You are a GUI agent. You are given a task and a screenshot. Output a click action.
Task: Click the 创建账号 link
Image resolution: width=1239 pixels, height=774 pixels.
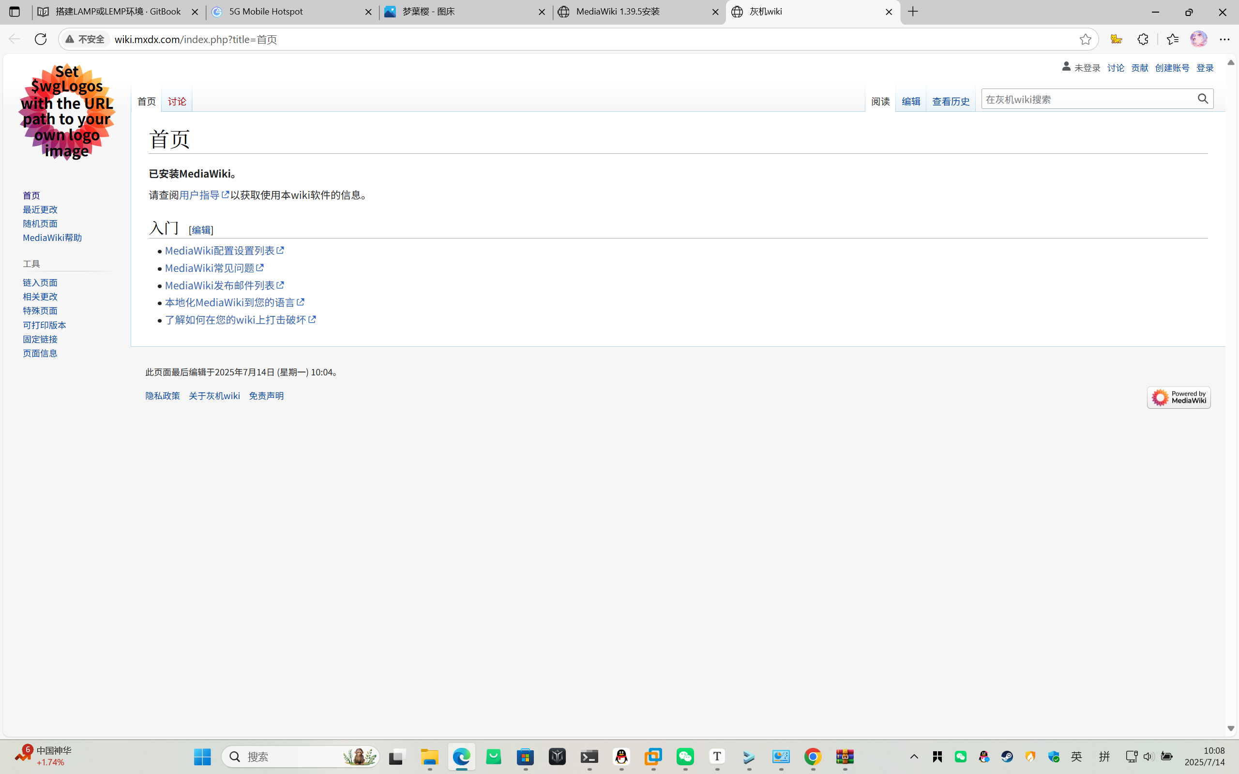[1172, 68]
